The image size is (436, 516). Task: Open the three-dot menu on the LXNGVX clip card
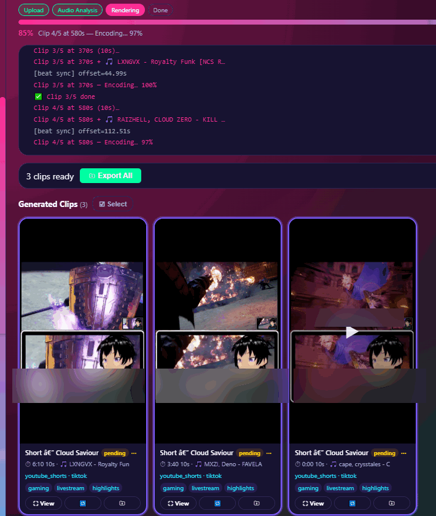coord(134,453)
